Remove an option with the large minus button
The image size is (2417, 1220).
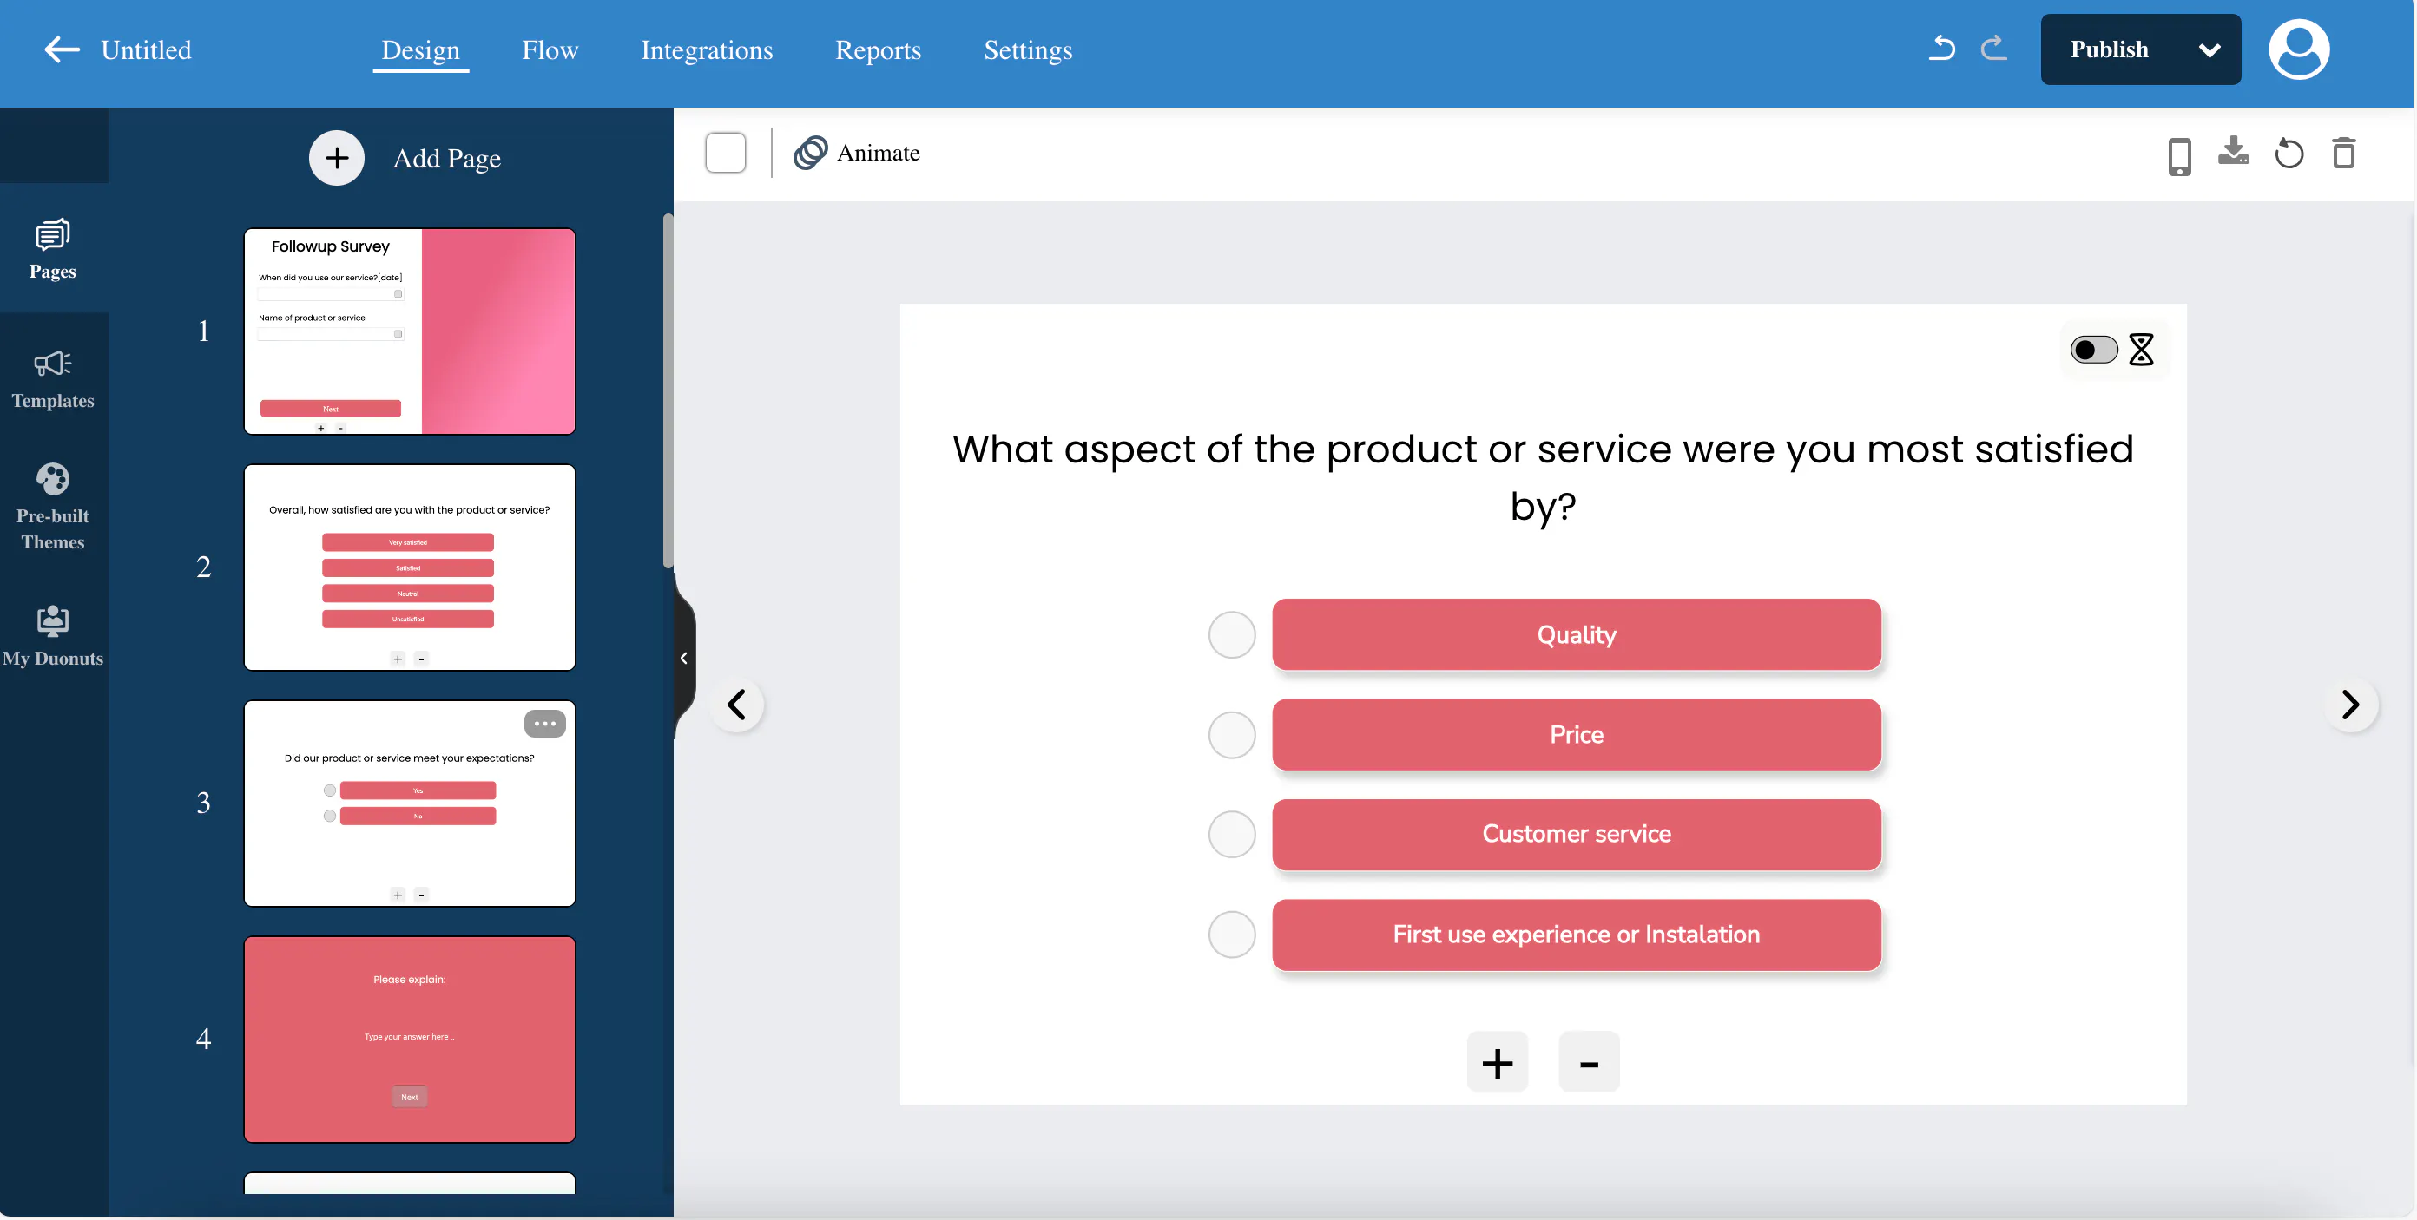point(1589,1062)
